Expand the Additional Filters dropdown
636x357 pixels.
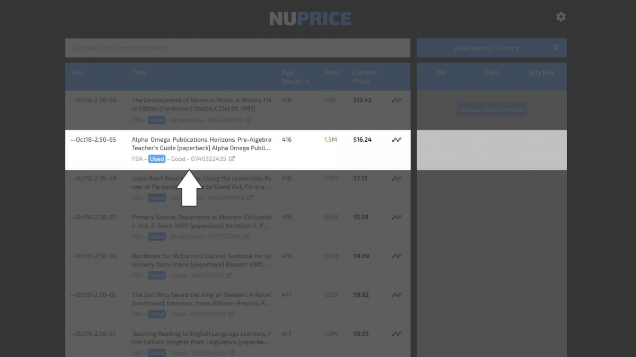(x=491, y=48)
